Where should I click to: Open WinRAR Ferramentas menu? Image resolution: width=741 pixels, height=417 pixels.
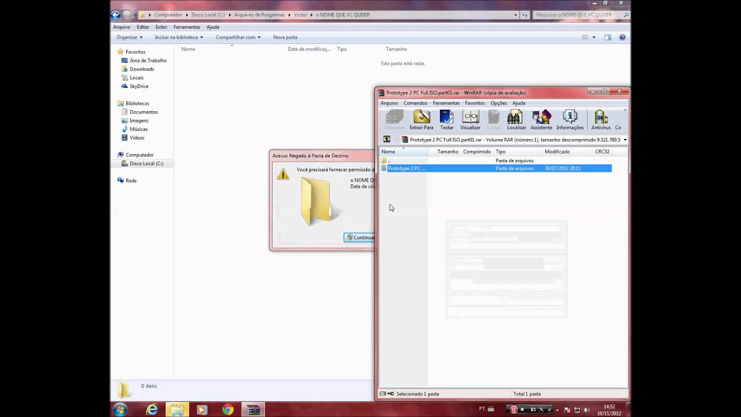point(446,103)
